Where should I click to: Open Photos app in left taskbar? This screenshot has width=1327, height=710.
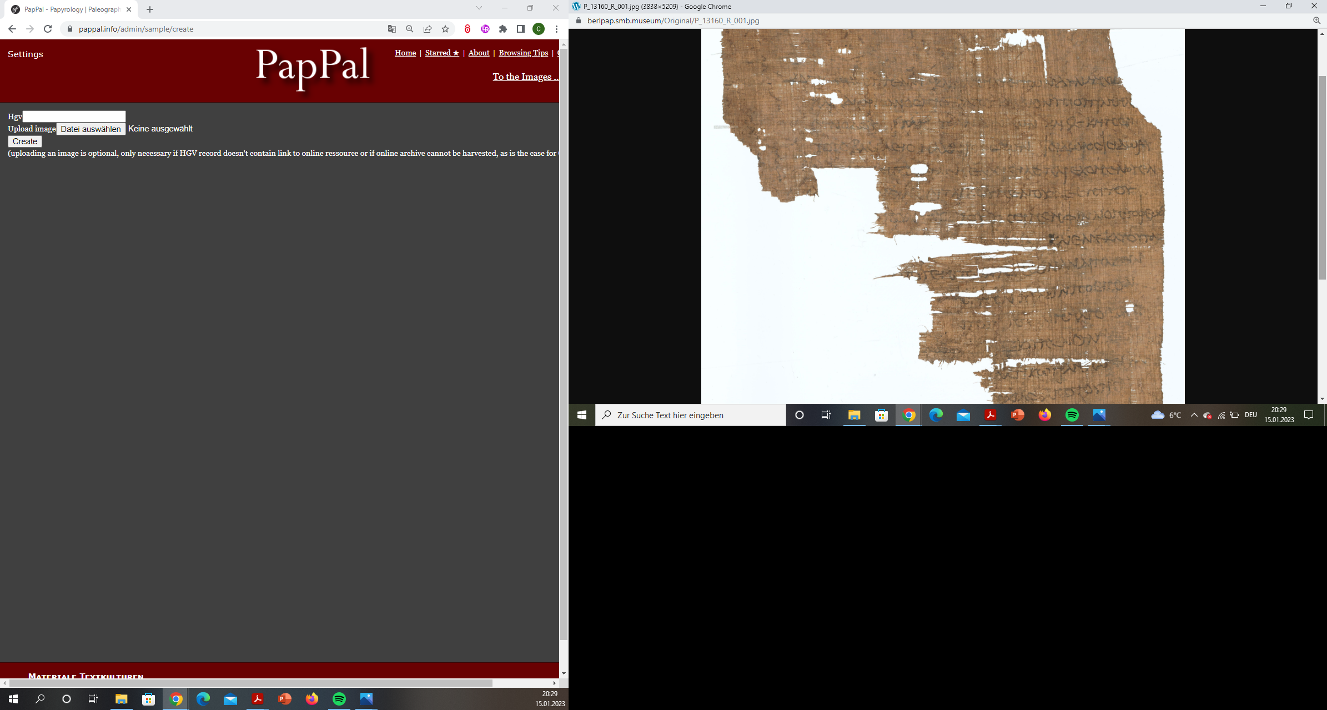tap(366, 699)
